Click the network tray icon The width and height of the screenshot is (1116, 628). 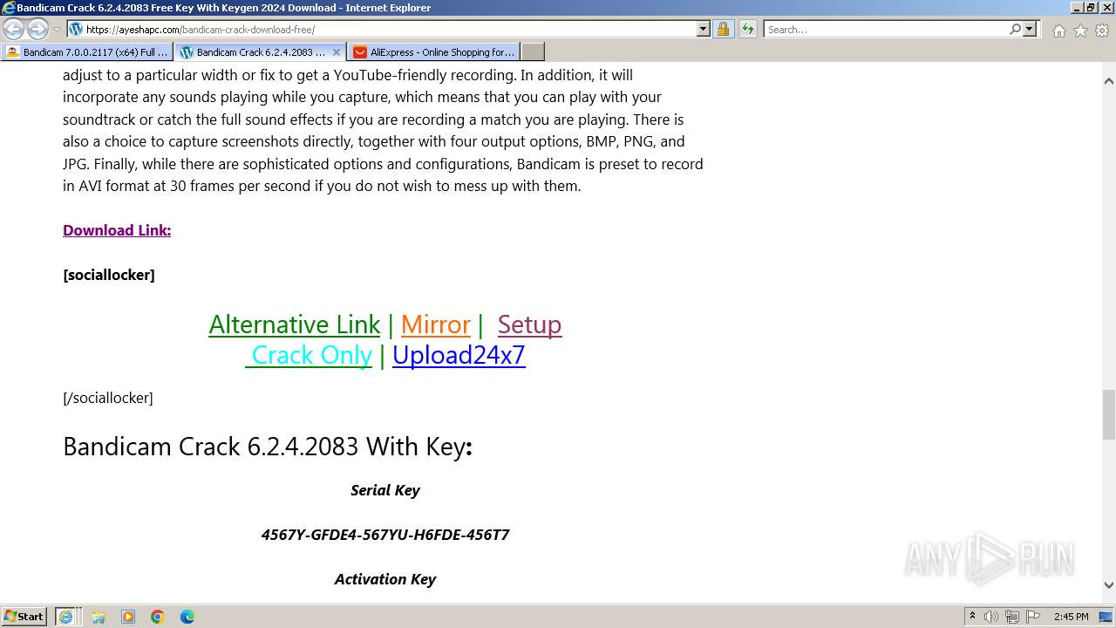1012,617
